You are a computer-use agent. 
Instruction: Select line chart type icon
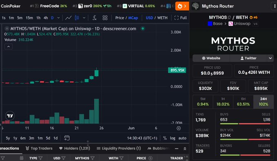coord(68,18)
